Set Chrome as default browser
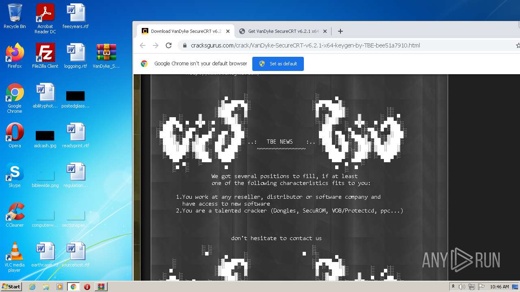This screenshot has height=292, width=520. [278, 64]
